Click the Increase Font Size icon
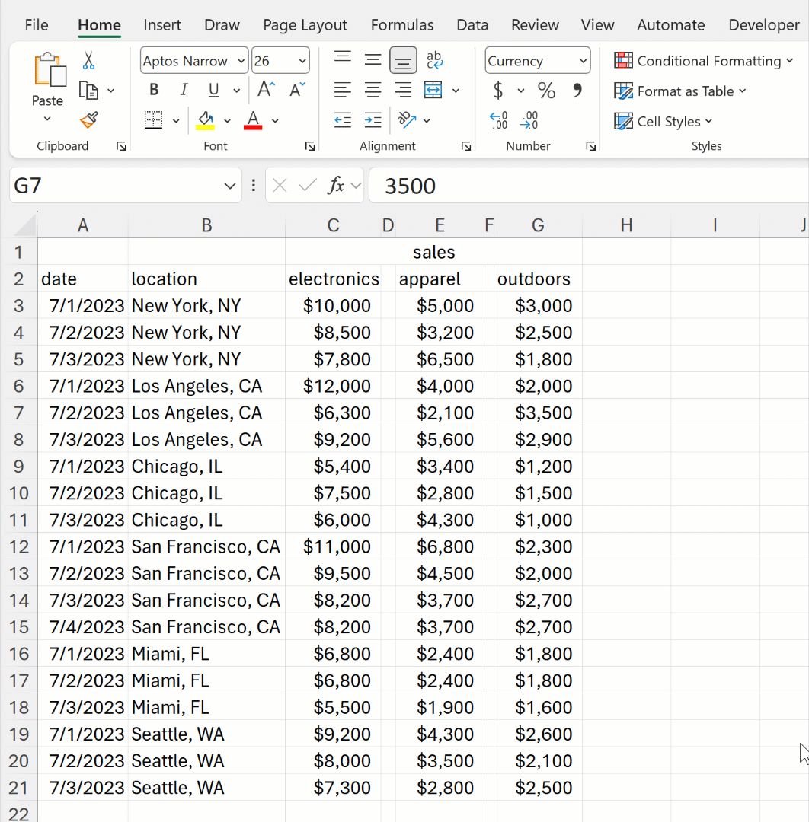The height and width of the screenshot is (822, 809). coord(266,90)
